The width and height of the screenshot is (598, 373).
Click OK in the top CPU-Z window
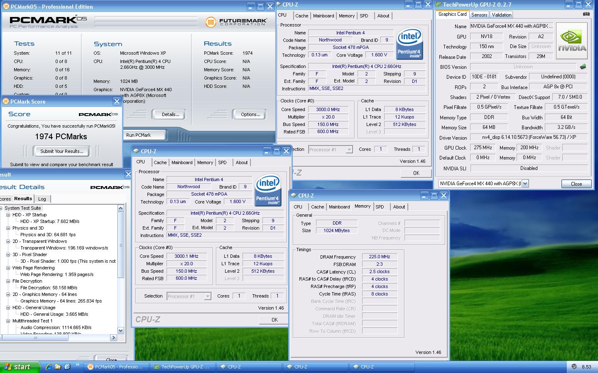point(416,173)
